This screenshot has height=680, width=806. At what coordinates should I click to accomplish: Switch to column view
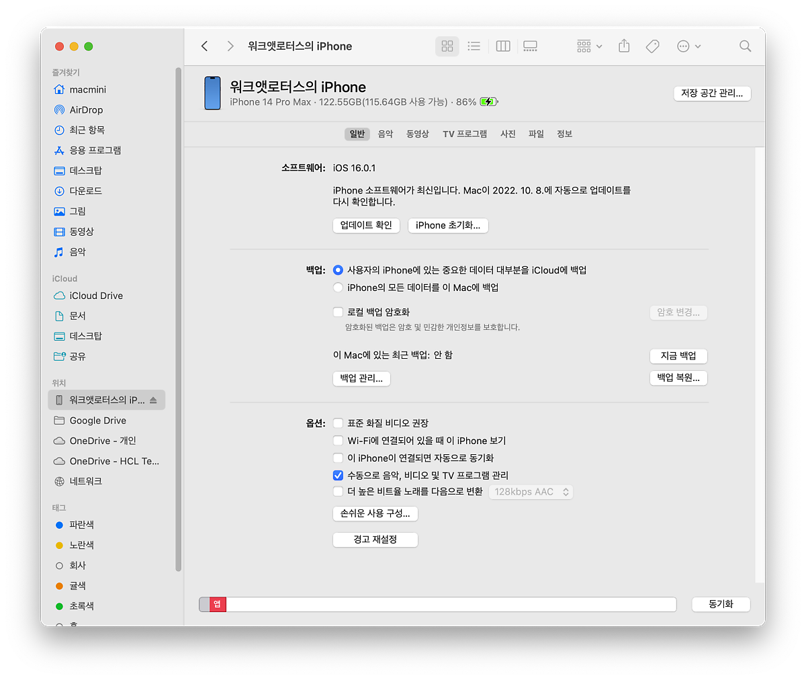point(503,46)
